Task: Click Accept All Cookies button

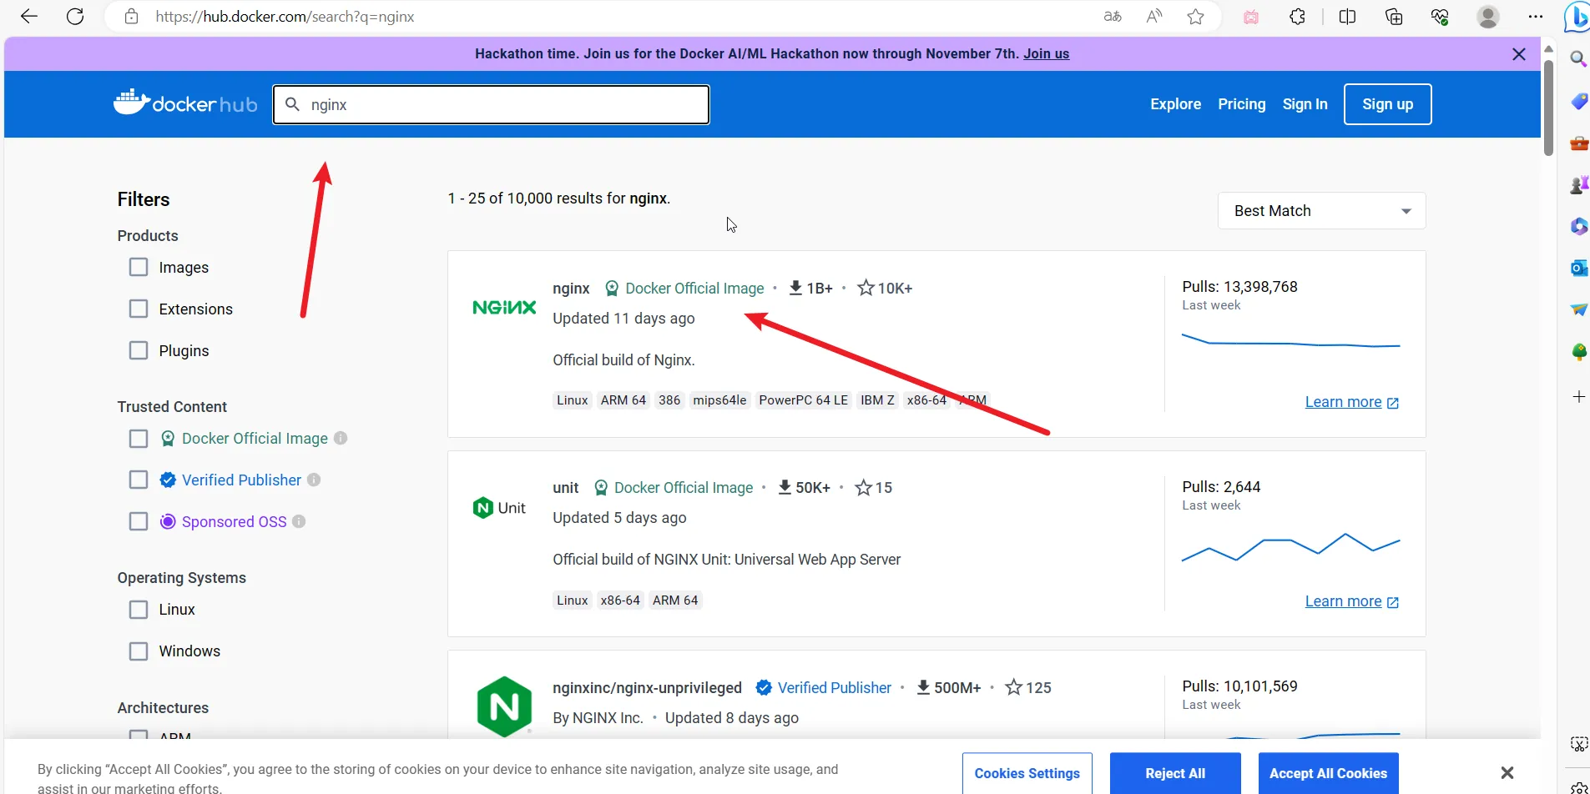Action: (1328, 773)
